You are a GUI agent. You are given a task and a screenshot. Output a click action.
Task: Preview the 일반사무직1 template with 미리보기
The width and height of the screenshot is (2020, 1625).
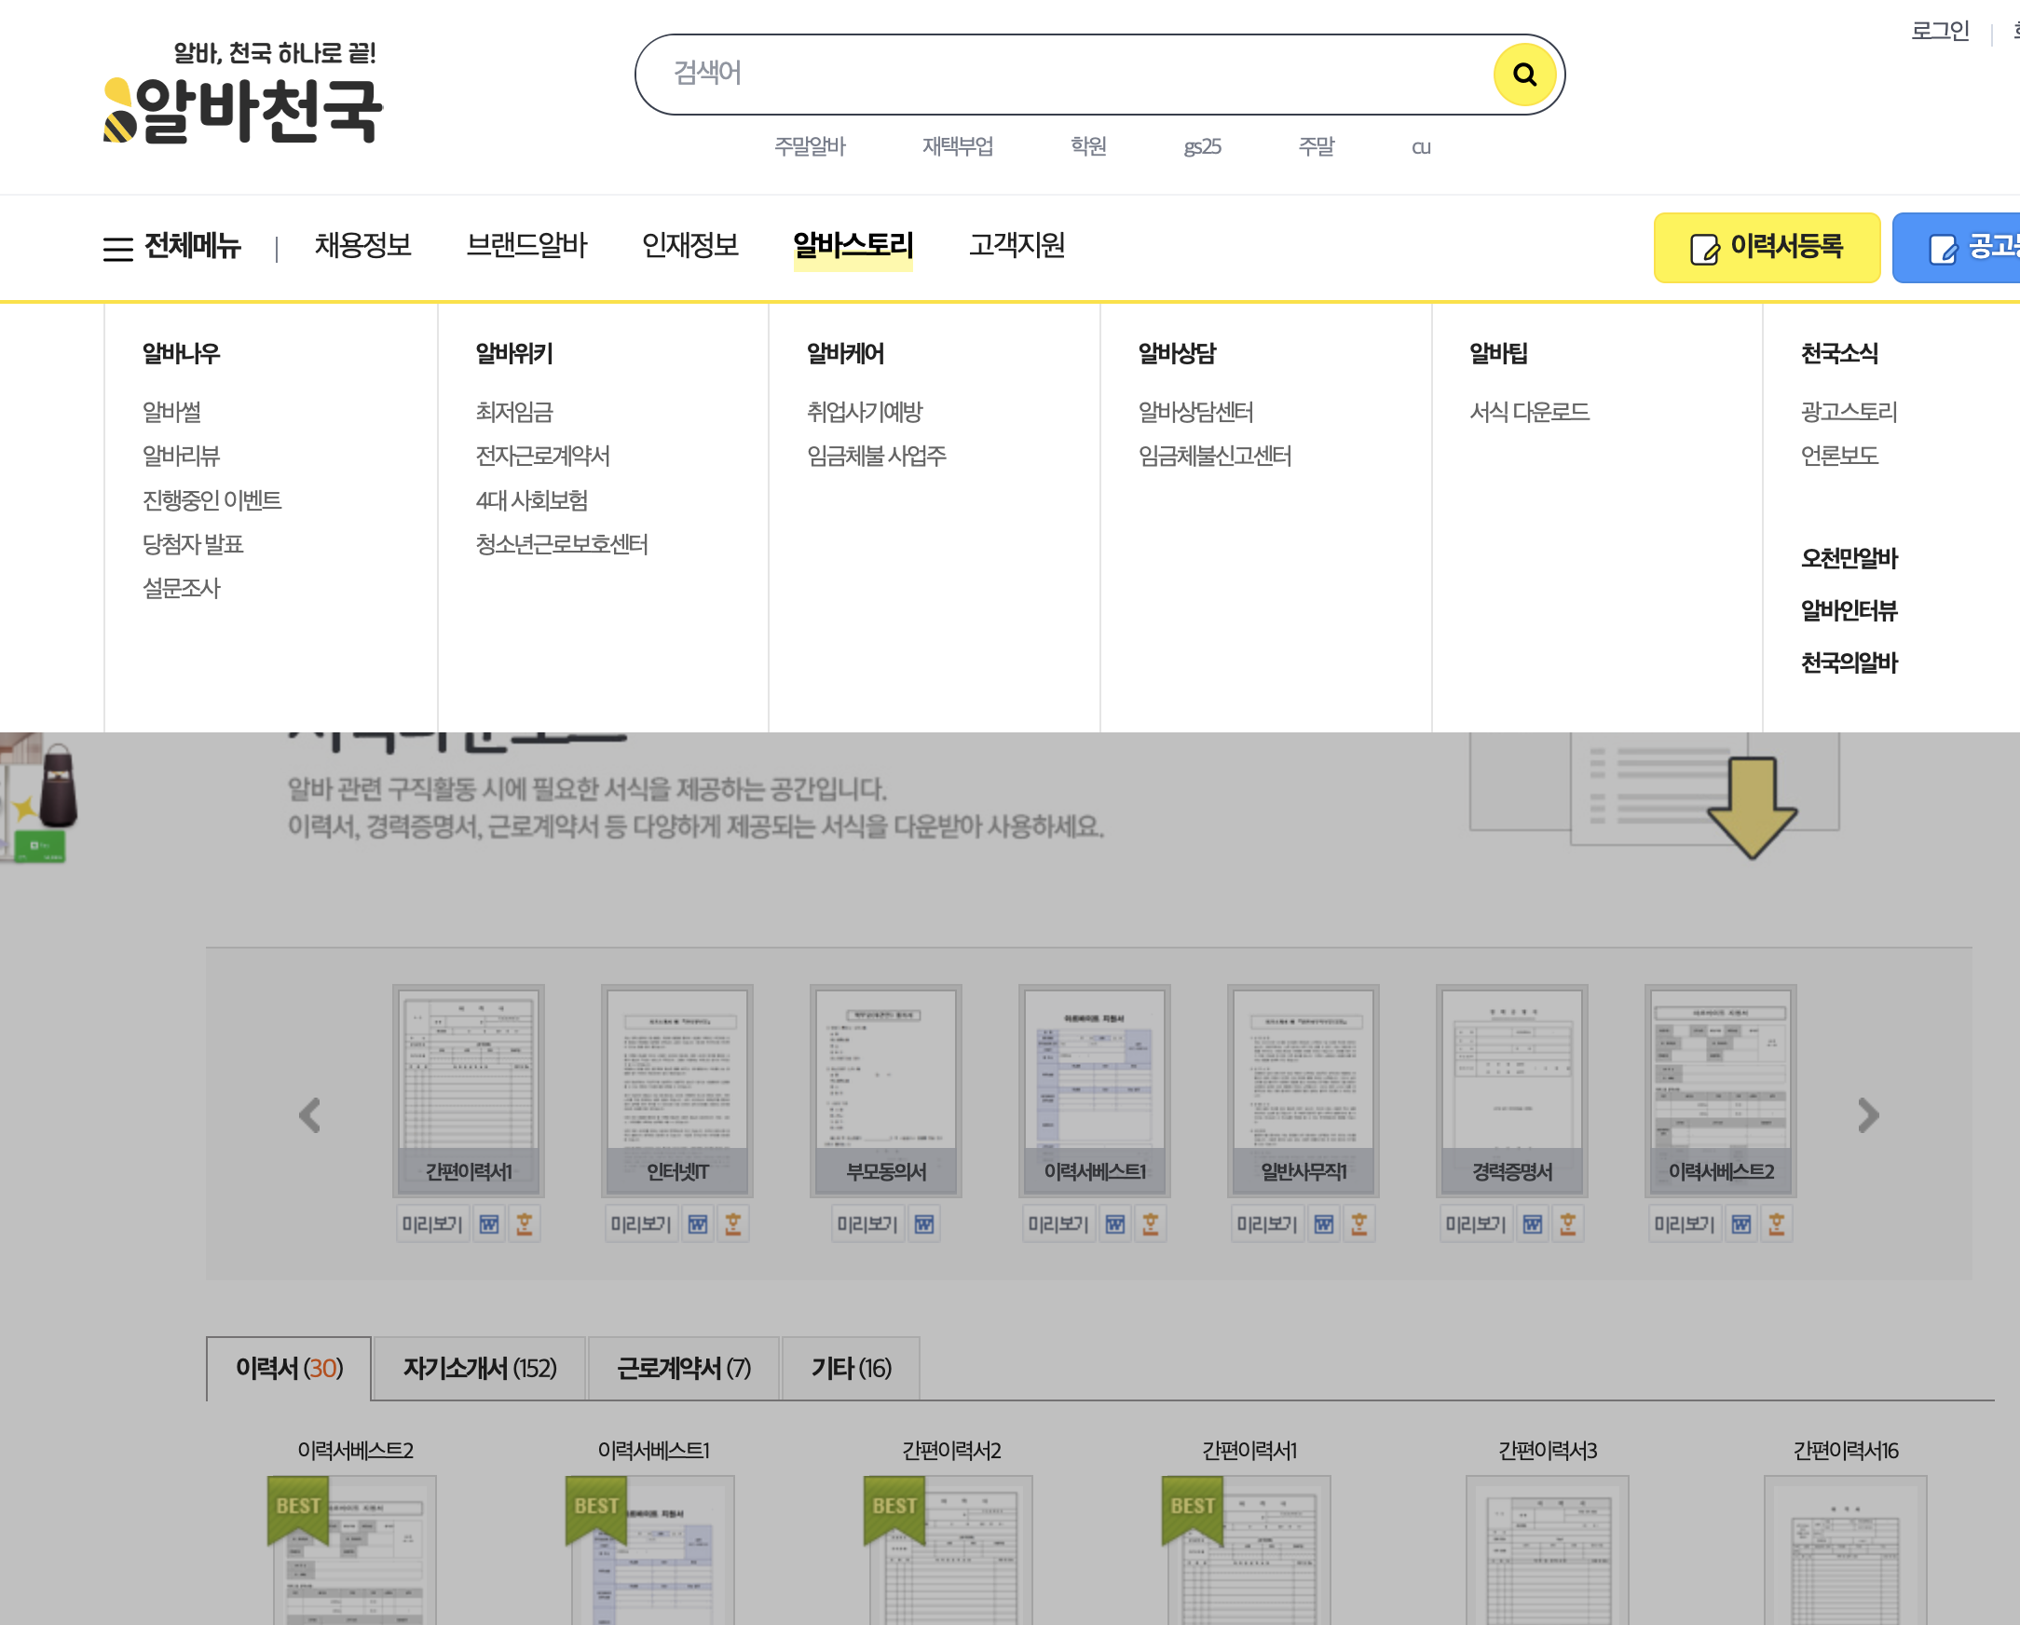pyautogui.click(x=1267, y=1224)
